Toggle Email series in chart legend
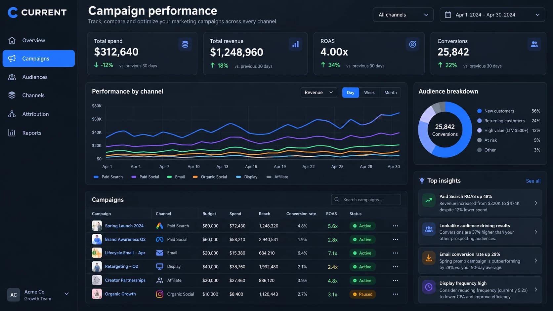Image resolution: width=553 pixels, height=311 pixels. [176, 177]
